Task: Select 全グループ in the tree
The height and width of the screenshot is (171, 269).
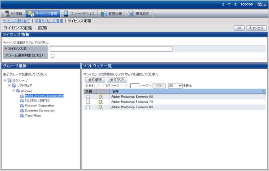Action: [x=20, y=80]
